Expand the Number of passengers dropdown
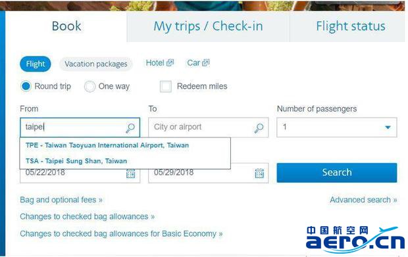Image resolution: width=408 pixels, height=257 pixels. pos(337,128)
